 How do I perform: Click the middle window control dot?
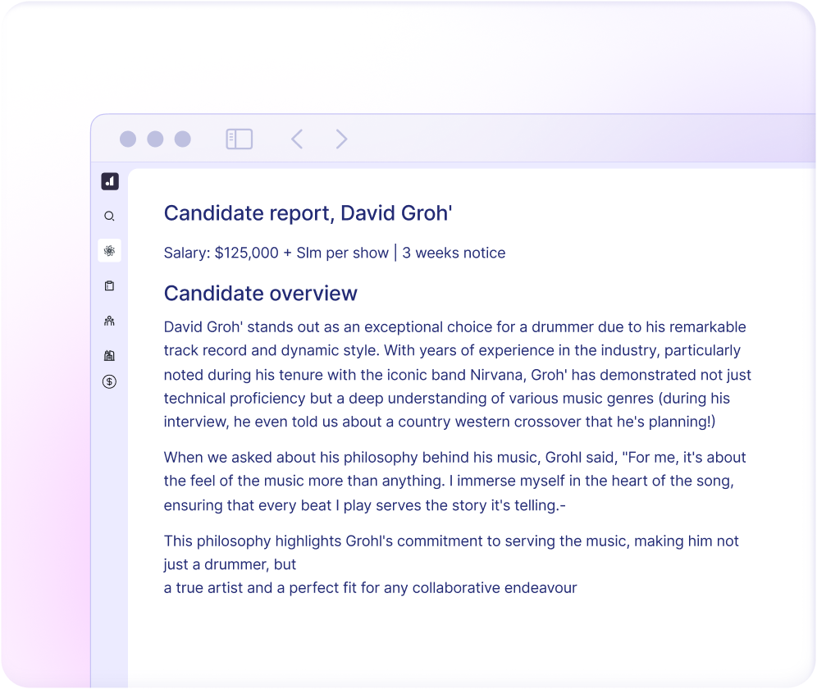(x=155, y=139)
